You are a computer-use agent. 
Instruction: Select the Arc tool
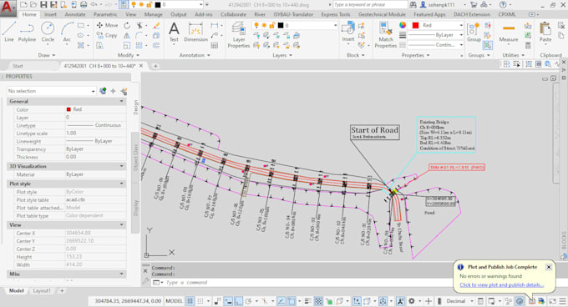pyautogui.click(x=67, y=32)
